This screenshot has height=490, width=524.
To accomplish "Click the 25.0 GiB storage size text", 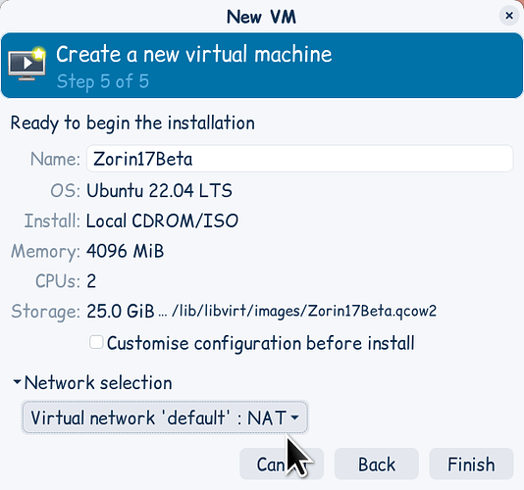I will tap(121, 311).
